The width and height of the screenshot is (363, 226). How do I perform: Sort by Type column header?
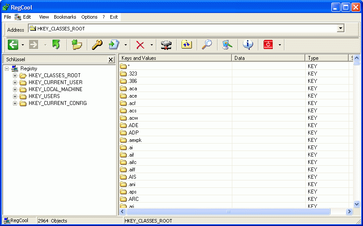click(327, 58)
